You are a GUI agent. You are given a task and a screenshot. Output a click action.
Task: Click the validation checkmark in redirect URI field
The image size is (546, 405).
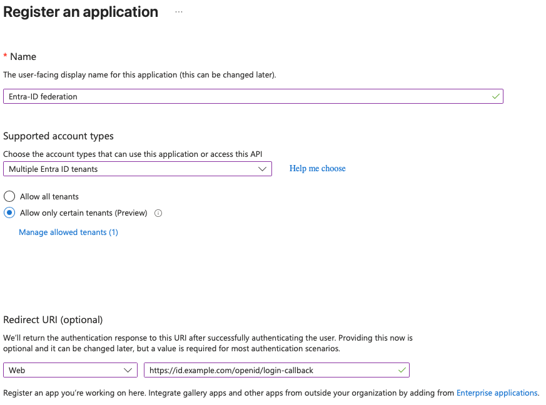click(401, 370)
